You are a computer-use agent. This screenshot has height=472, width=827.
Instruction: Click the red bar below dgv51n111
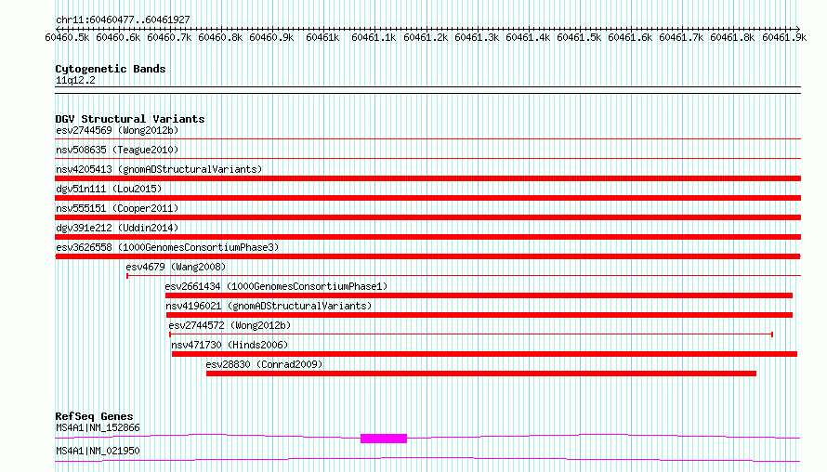pos(427,198)
